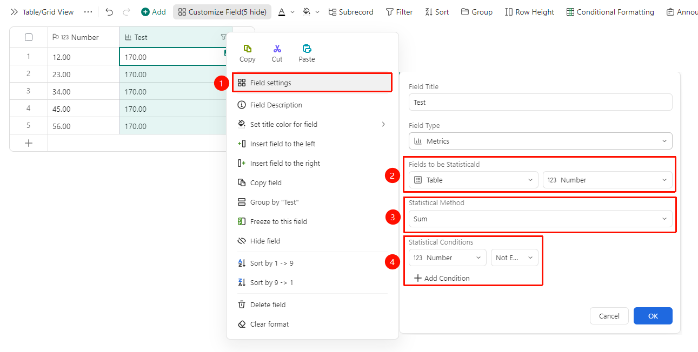The width and height of the screenshot is (698, 352).
Task: Click the Cut scissors icon
Action: click(x=277, y=49)
